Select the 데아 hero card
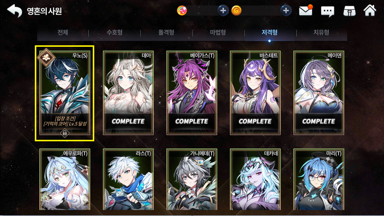This screenshot has height=216, width=384. [x=128, y=93]
